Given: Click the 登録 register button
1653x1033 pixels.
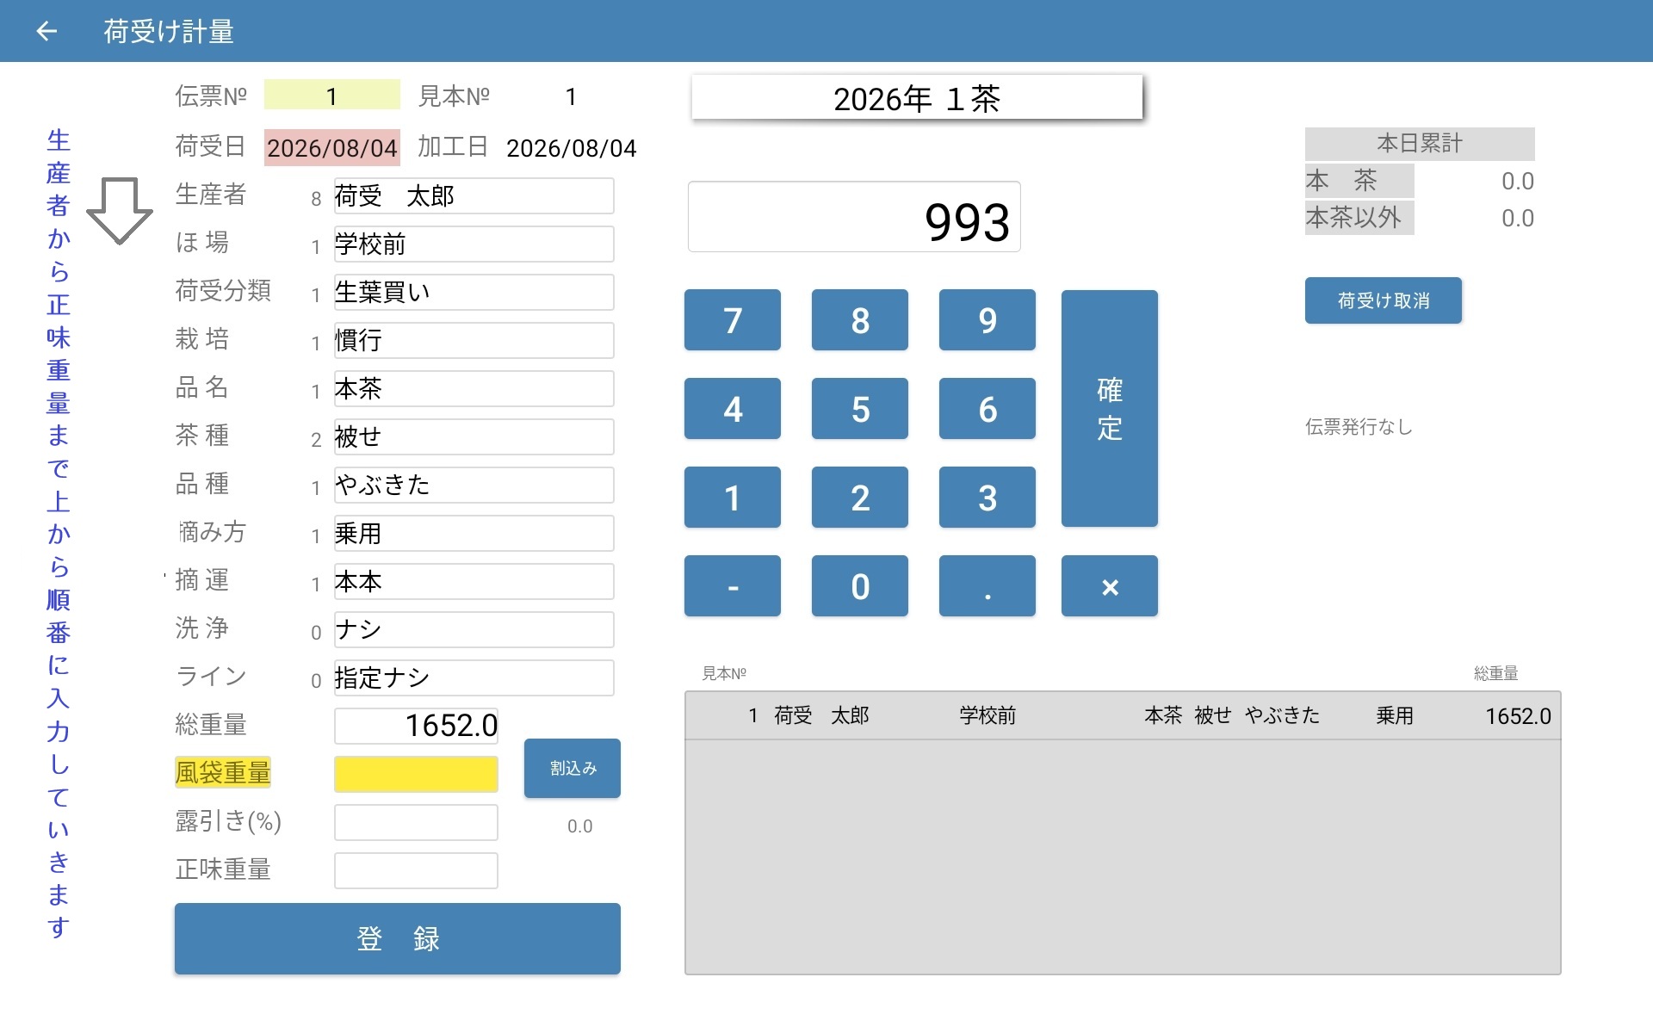Looking at the screenshot, I should [398, 939].
